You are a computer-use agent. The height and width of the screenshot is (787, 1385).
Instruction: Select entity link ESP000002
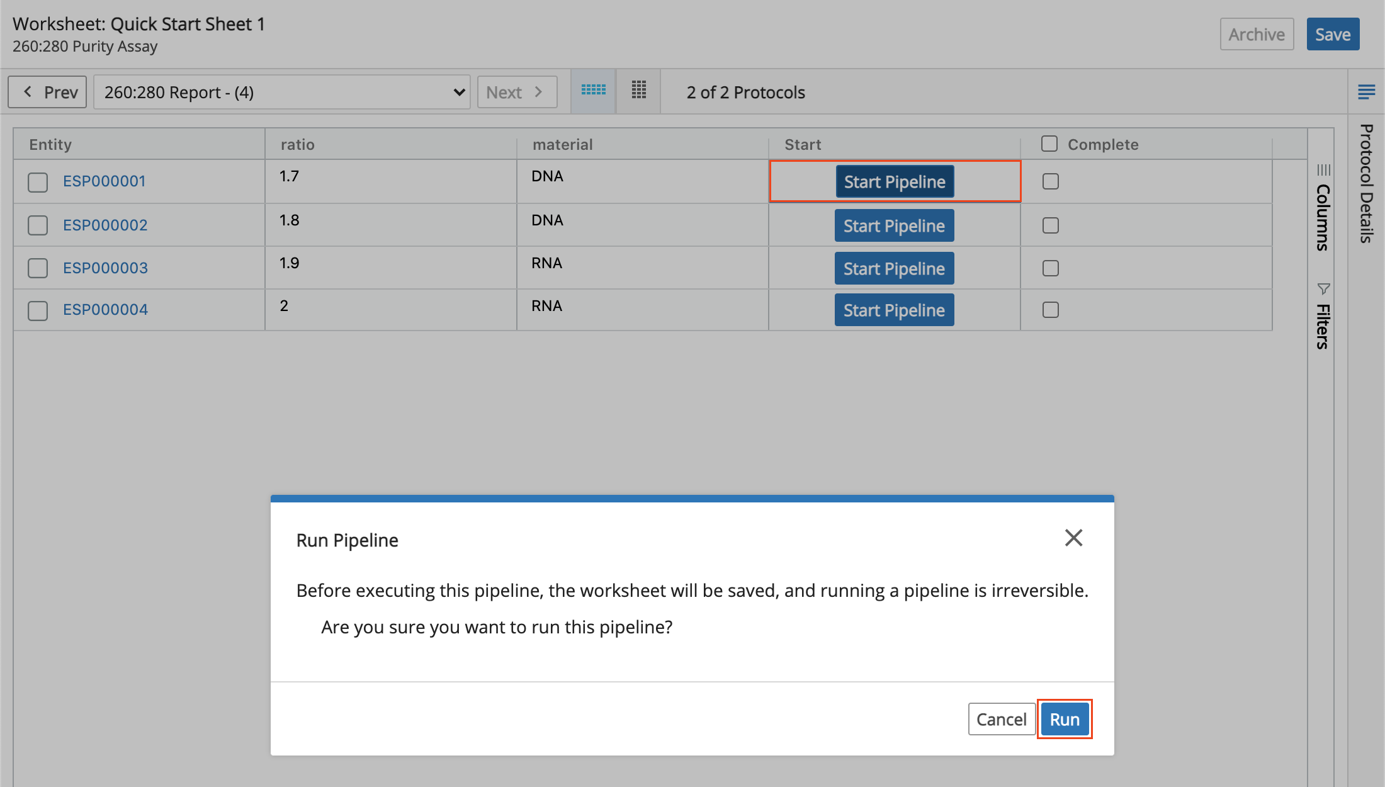(x=104, y=225)
